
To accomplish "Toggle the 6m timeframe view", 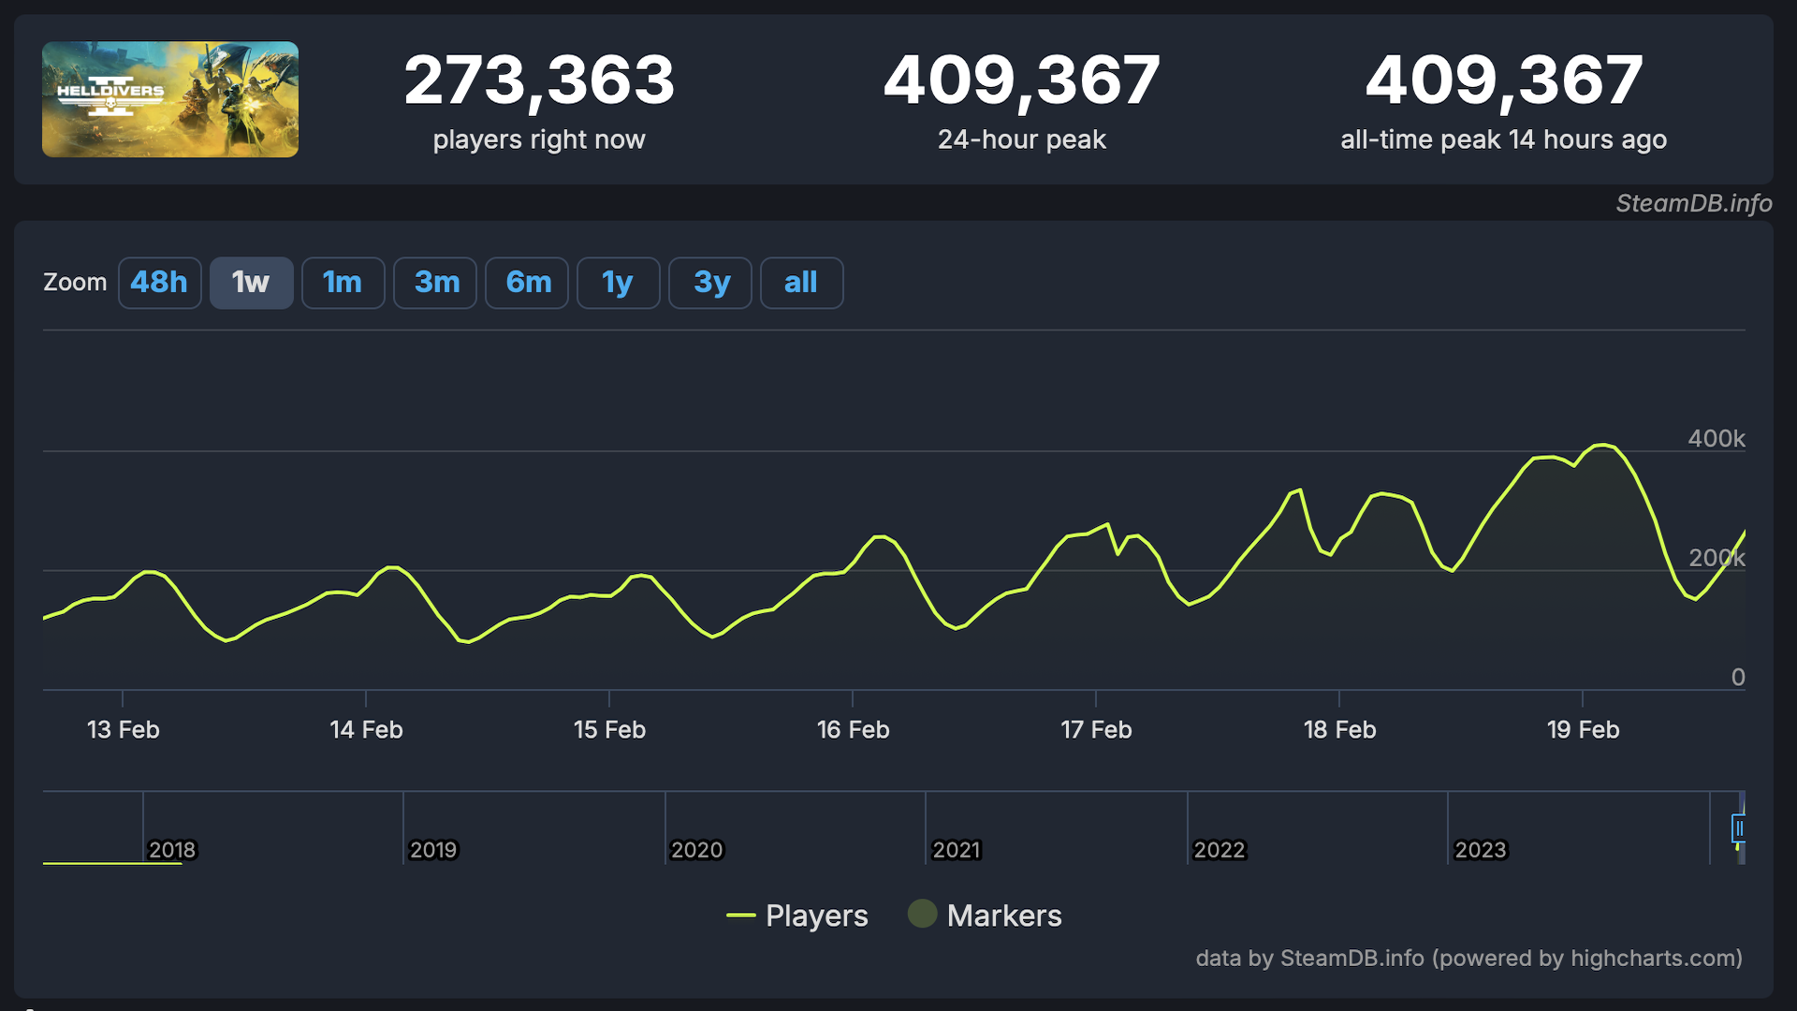I will pyautogui.click(x=527, y=282).
